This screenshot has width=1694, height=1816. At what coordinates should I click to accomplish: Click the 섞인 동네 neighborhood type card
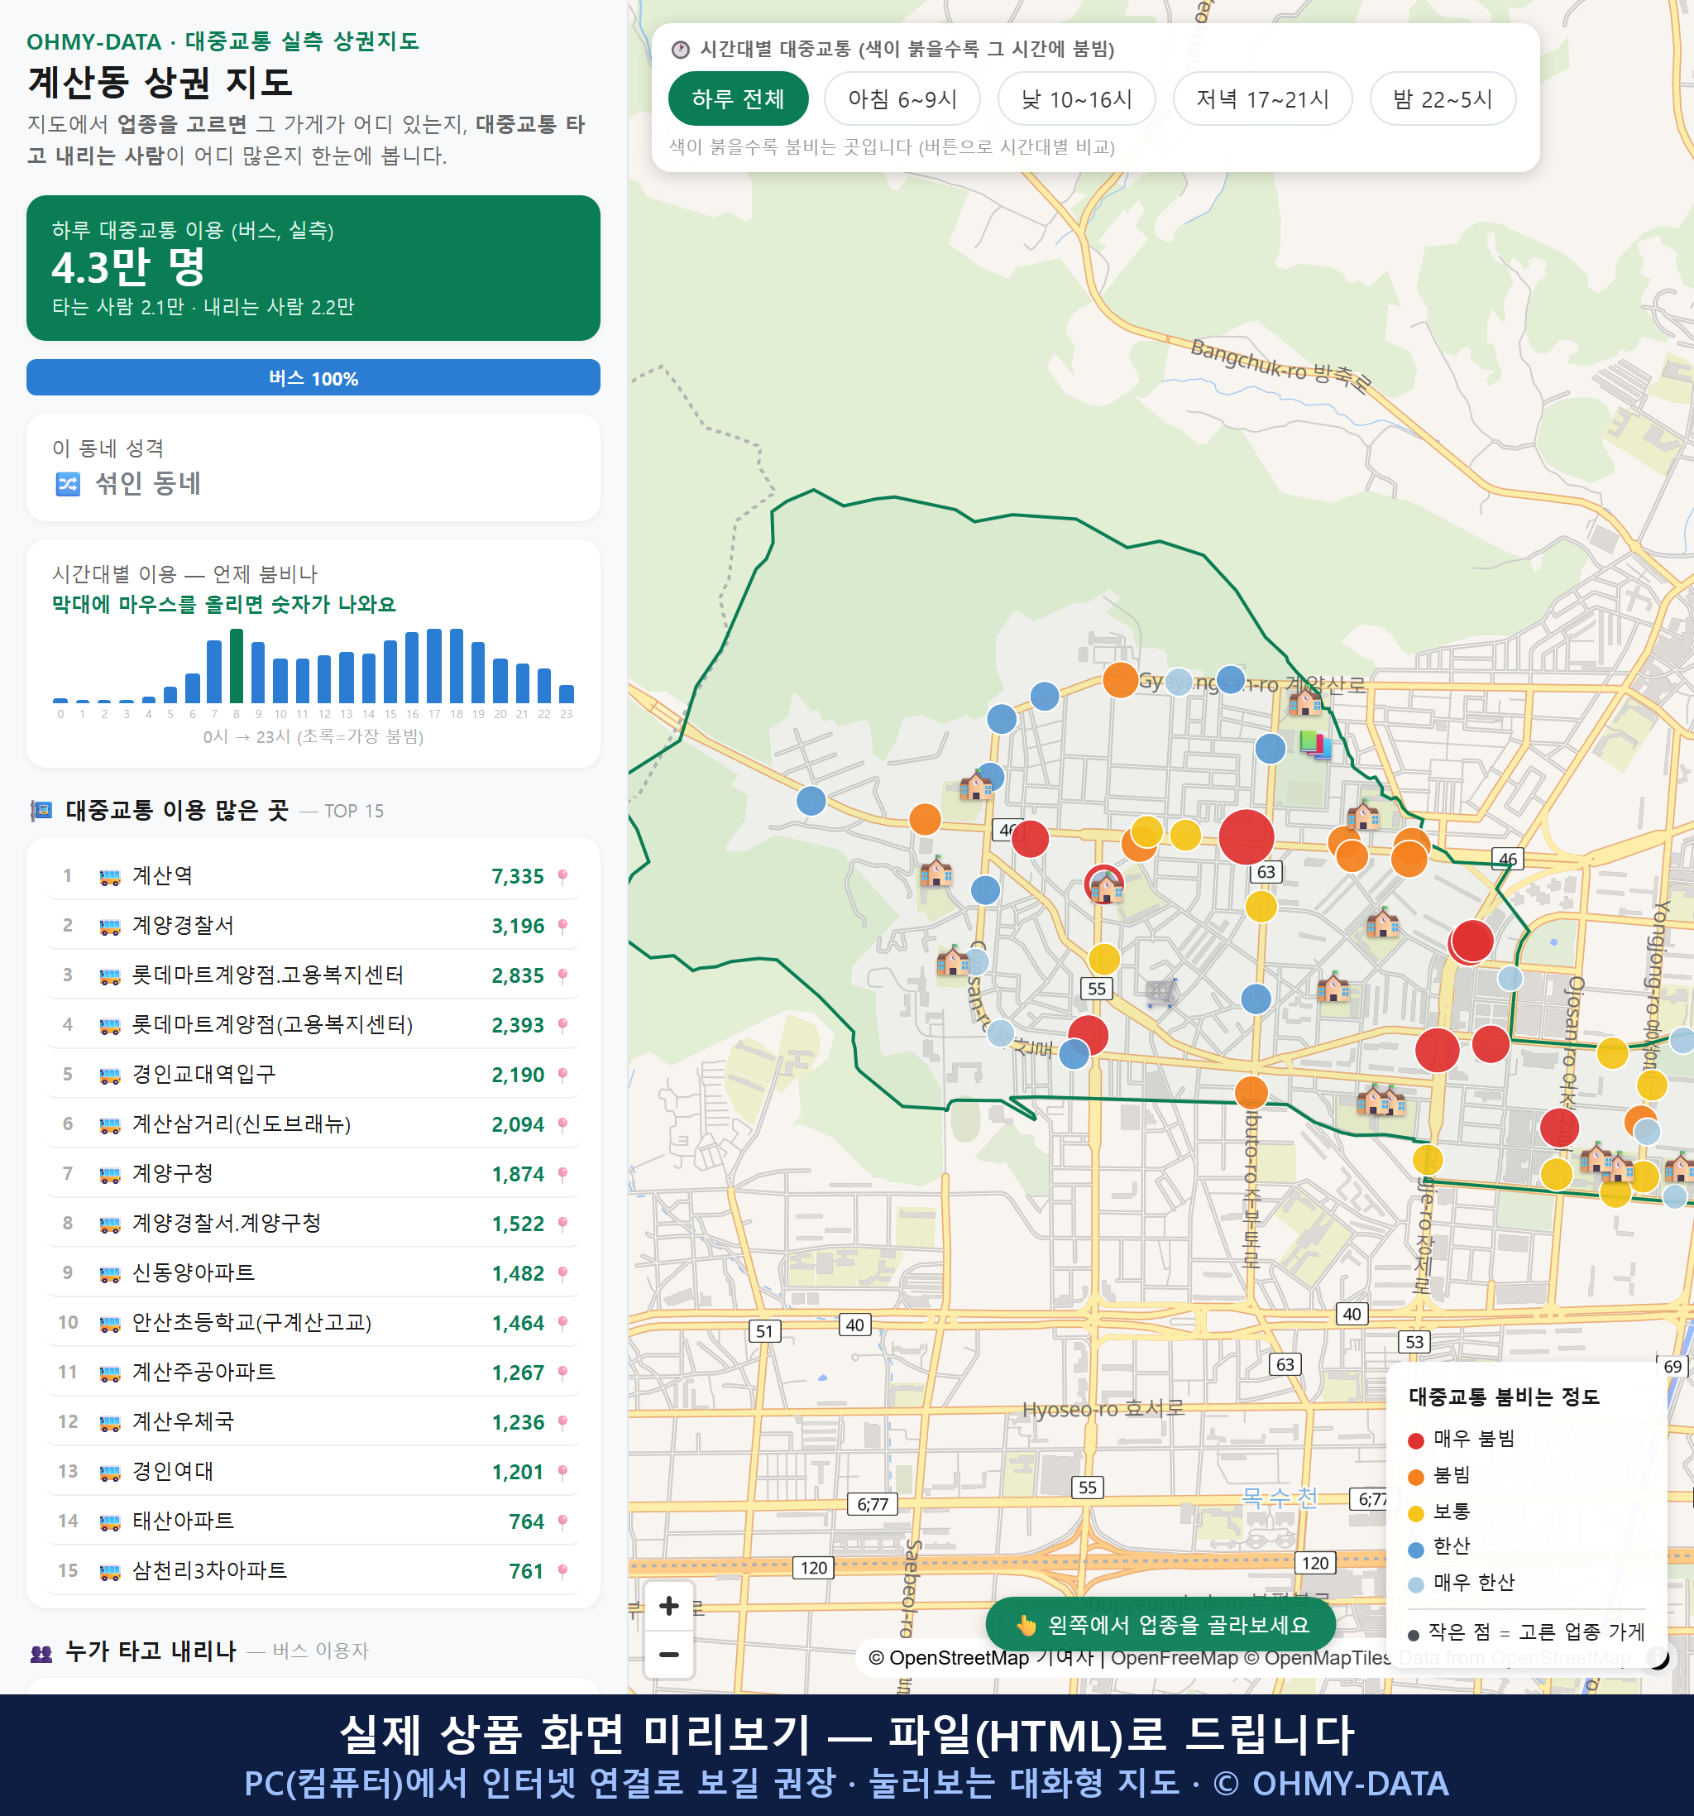[x=313, y=467]
